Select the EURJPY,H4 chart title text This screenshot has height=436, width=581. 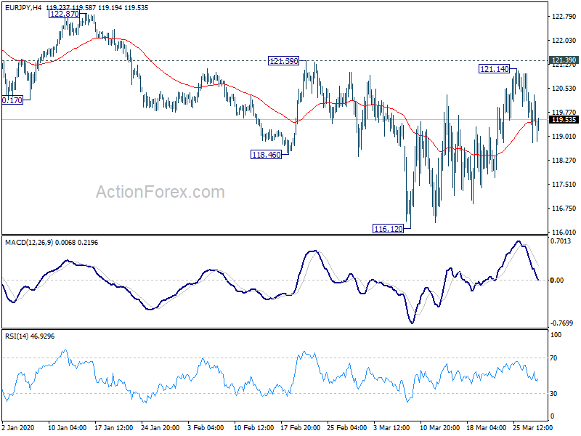point(23,7)
